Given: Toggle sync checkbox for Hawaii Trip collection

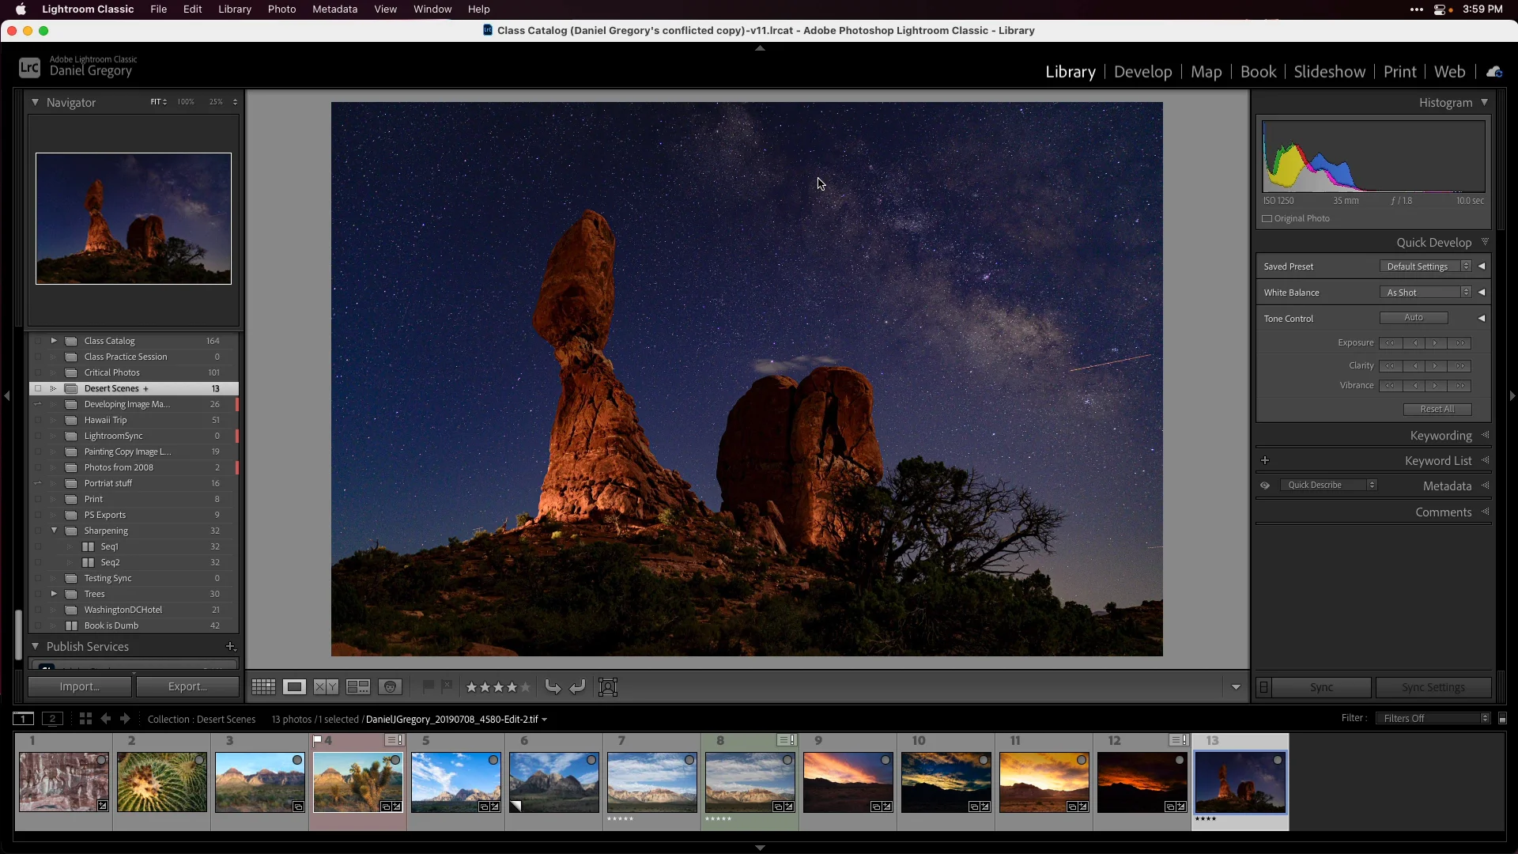Looking at the screenshot, I should click(x=37, y=420).
